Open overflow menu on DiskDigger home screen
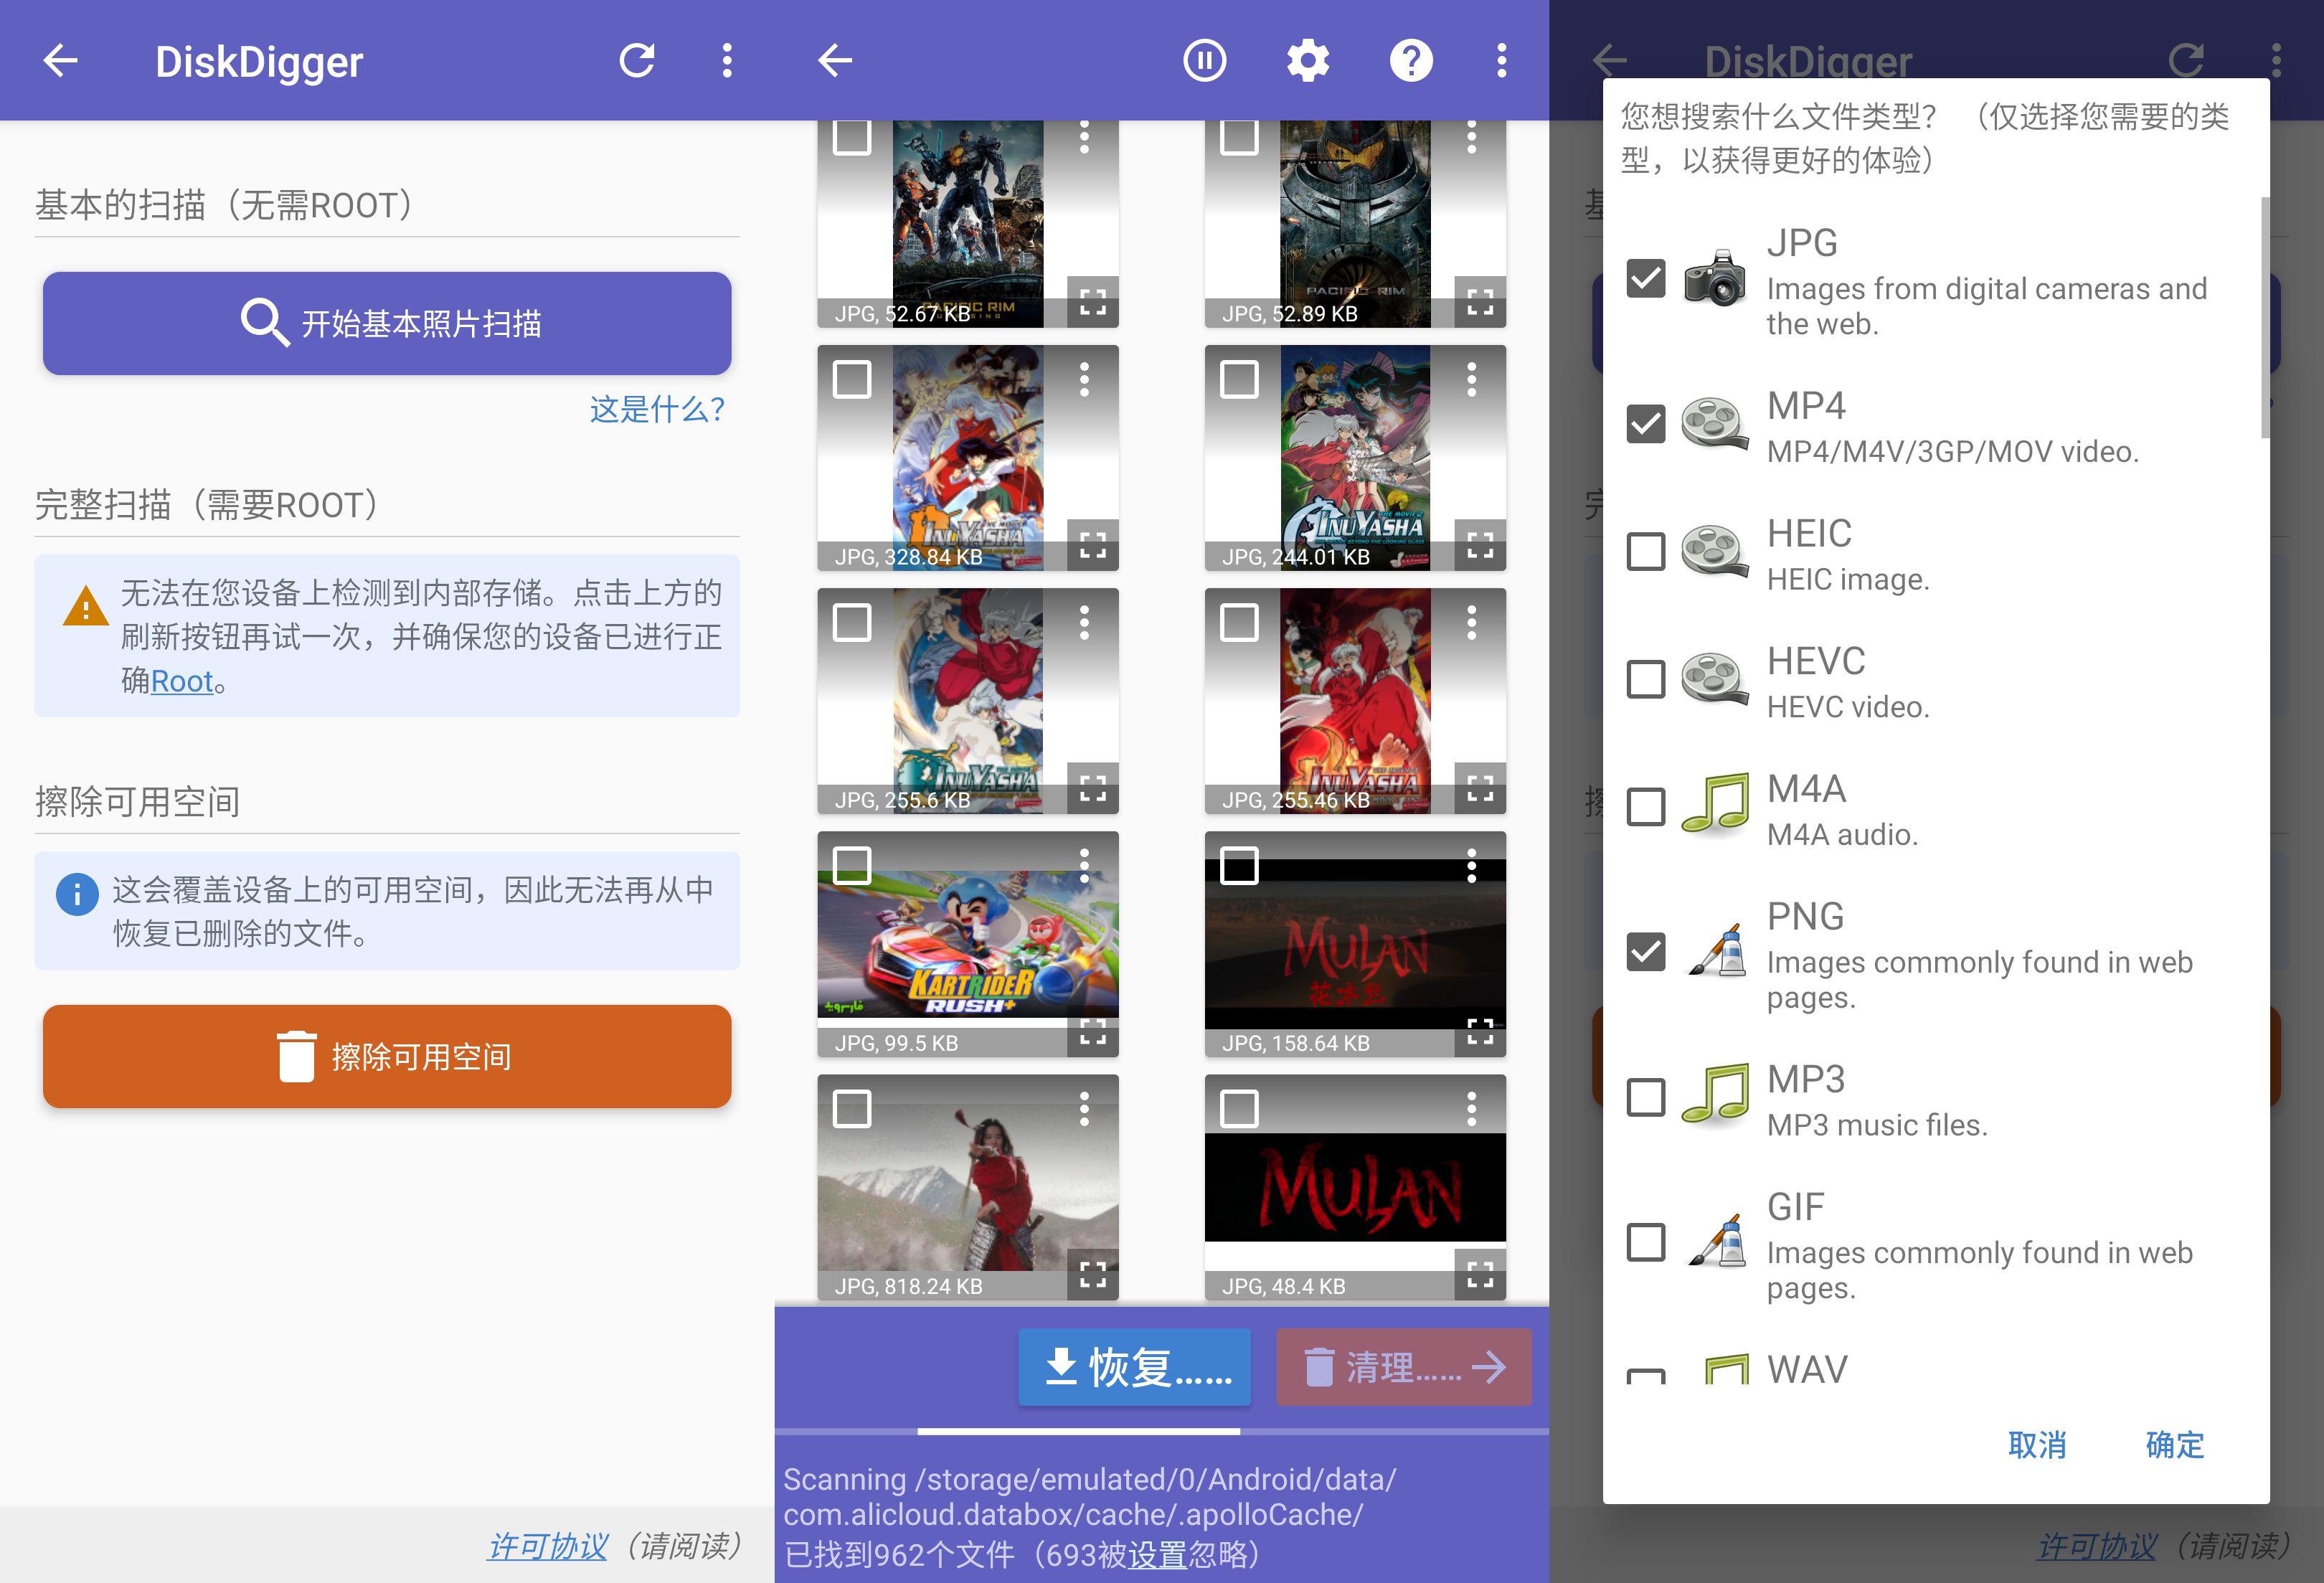This screenshot has height=1583, width=2324. click(727, 61)
